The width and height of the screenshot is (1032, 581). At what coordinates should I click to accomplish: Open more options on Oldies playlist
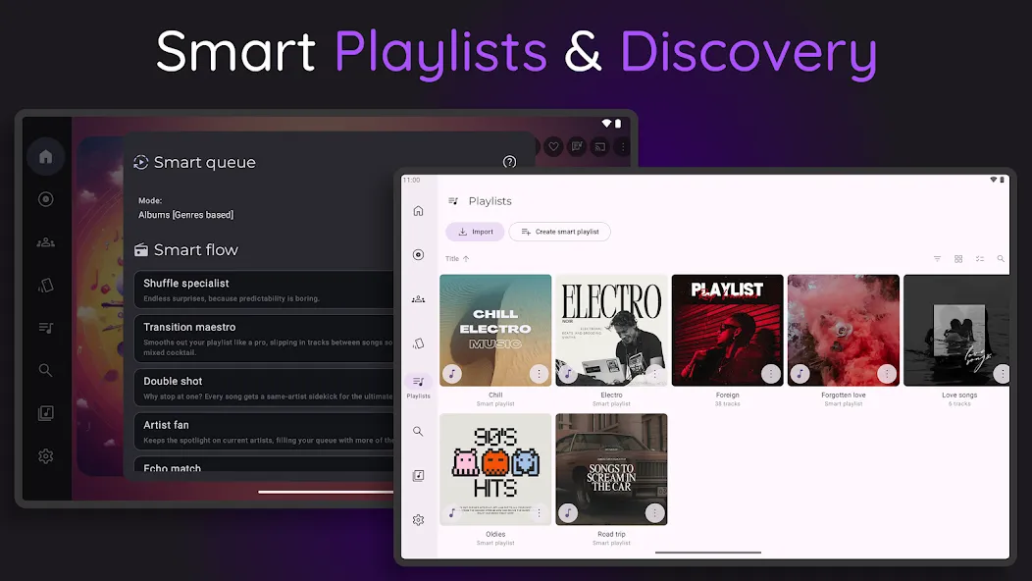coord(539,512)
